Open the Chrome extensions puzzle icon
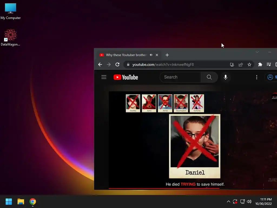Screen dimensions: 277x208 coord(260,64)
